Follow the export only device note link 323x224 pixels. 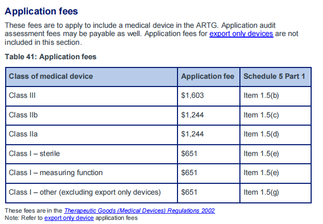click(69, 218)
